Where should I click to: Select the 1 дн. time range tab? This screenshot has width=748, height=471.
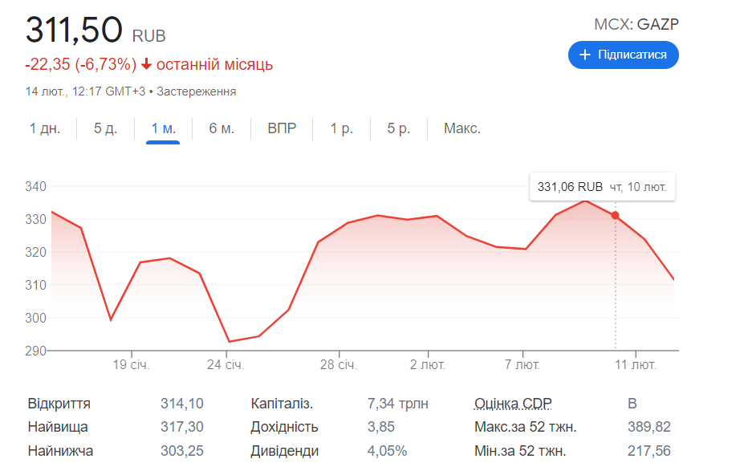(x=45, y=128)
